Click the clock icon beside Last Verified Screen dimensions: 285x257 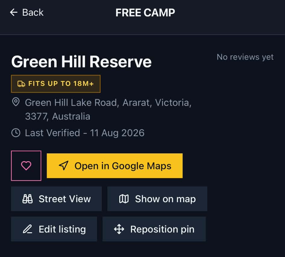(16, 133)
